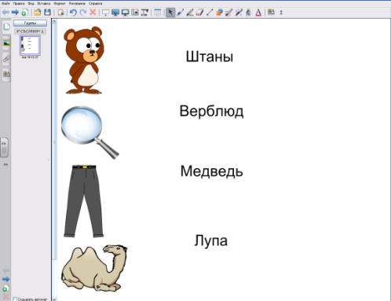Screen dimensions: 391x301
Task: Select the Text tool (letter A)
Action: 258,13
